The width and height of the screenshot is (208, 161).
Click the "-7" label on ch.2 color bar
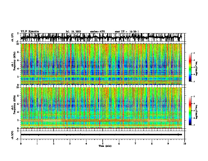tap(194, 125)
